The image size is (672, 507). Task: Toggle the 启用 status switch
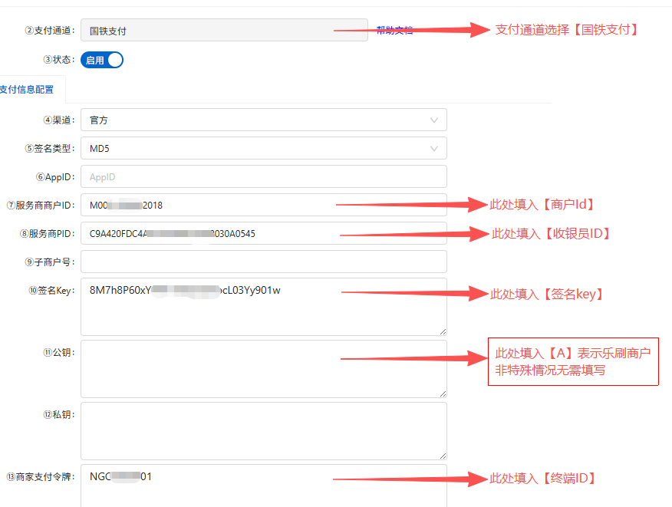(102, 60)
